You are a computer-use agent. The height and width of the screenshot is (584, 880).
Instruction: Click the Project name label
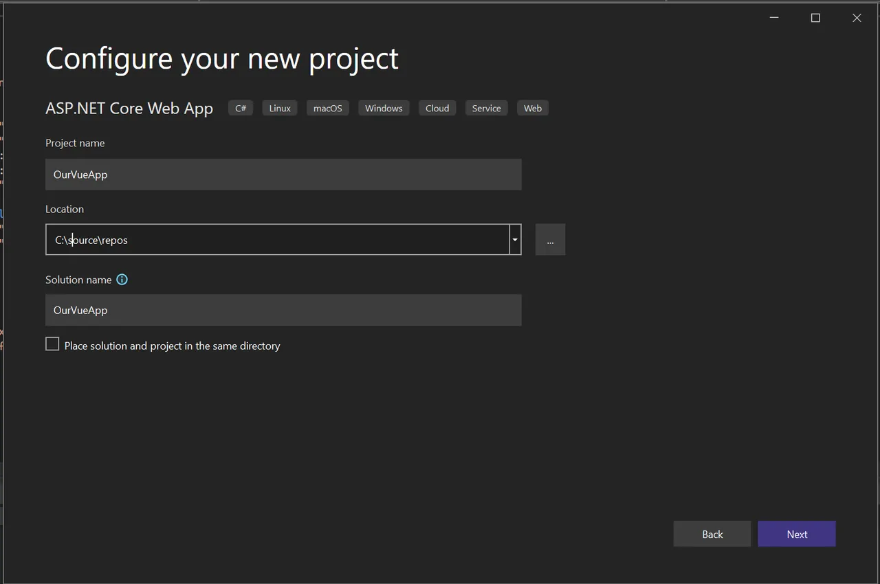[75, 143]
